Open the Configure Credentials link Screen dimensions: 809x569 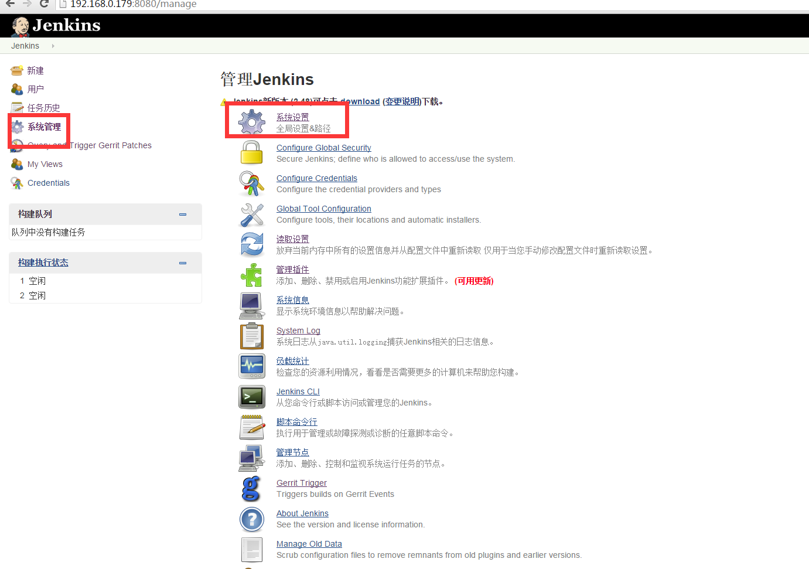(317, 179)
